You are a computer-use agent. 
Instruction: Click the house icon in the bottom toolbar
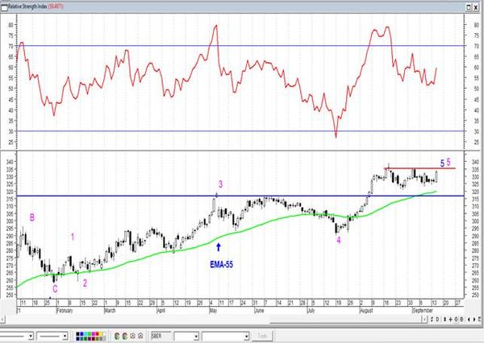pos(140,336)
